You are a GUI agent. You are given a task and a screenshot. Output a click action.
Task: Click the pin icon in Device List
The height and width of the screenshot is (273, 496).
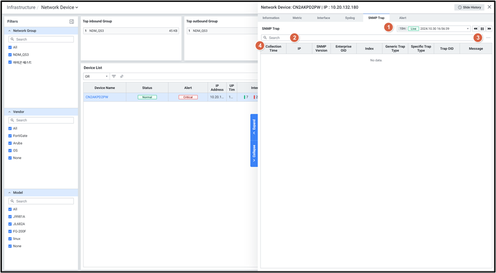pyautogui.click(x=122, y=77)
